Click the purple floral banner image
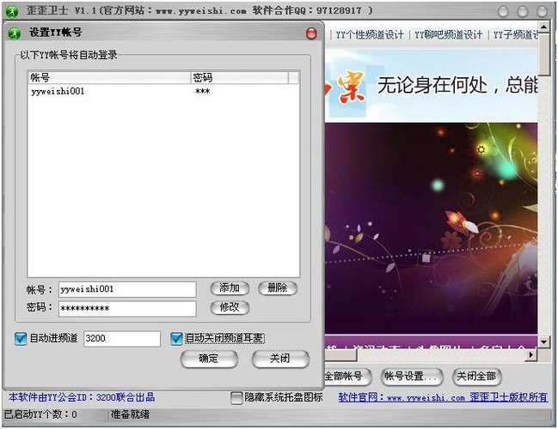This screenshot has height=429, width=558. (431, 228)
